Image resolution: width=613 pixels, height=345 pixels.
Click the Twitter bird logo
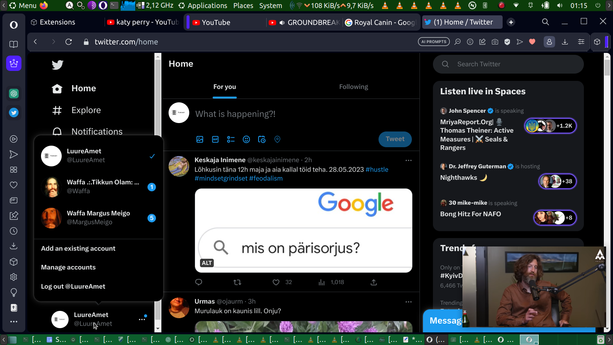[57, 65]
